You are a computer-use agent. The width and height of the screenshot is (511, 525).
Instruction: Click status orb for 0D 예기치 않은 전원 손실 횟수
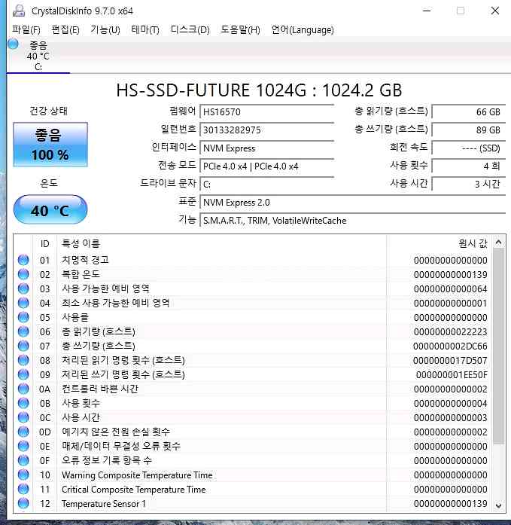(x=23, y=432)
